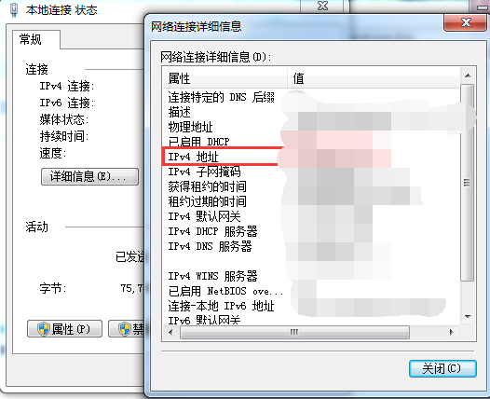Select the IPv4 默认网关 row
Viewport: 490px width, 399px height.
[x=311, y=216]
